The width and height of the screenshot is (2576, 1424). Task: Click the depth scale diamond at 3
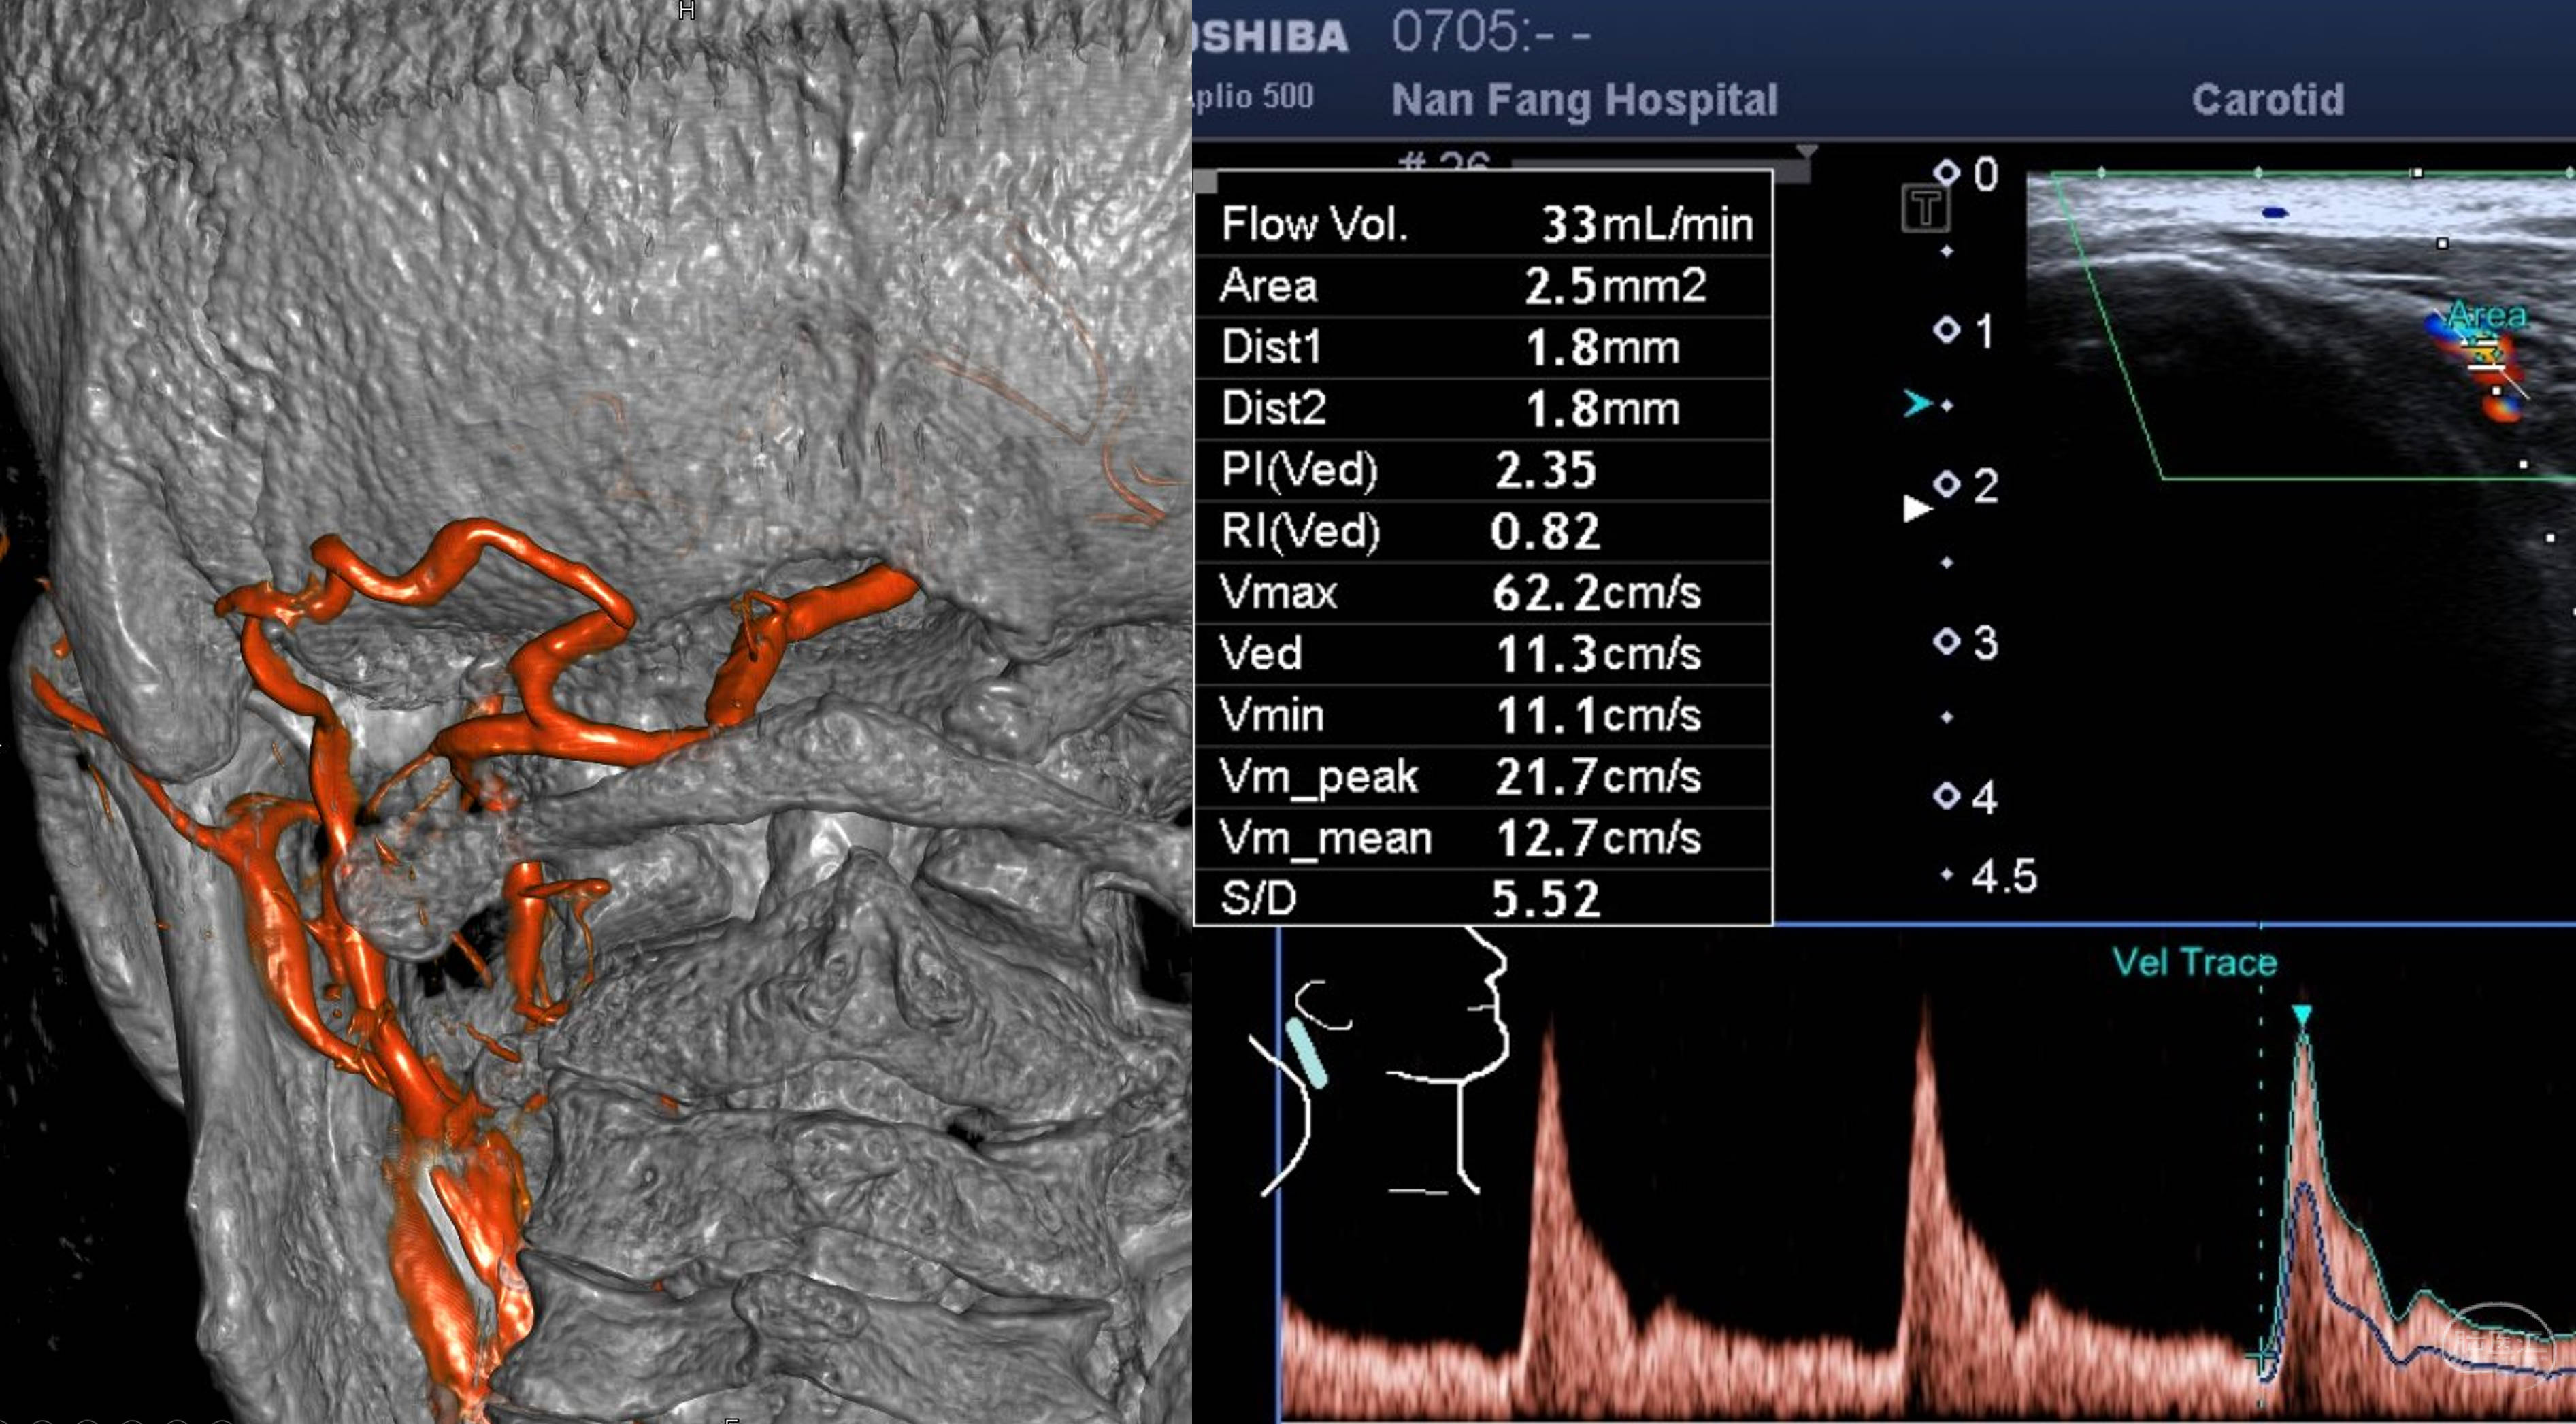[1946, 640]
